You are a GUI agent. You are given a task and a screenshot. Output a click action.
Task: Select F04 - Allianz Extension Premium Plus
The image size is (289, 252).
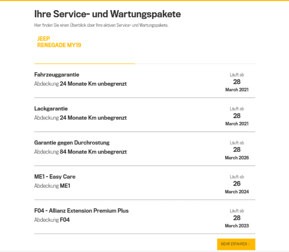pos(81,211)
